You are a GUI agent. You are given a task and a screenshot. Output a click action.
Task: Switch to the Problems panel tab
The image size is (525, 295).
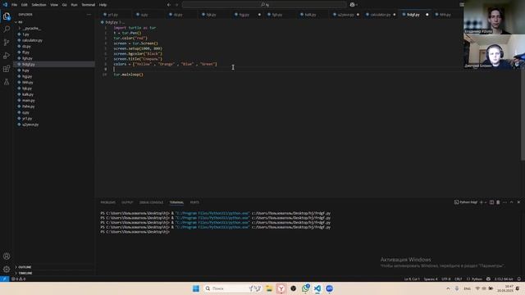click(x=107, y=202)
